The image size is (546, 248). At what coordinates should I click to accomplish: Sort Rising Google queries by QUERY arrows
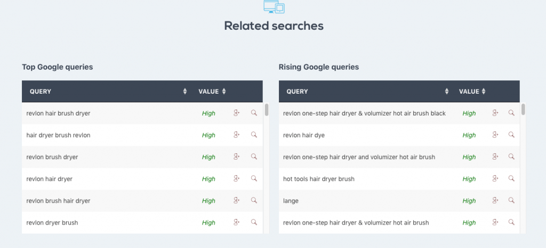pyautogui.click(x=447, y=92)
